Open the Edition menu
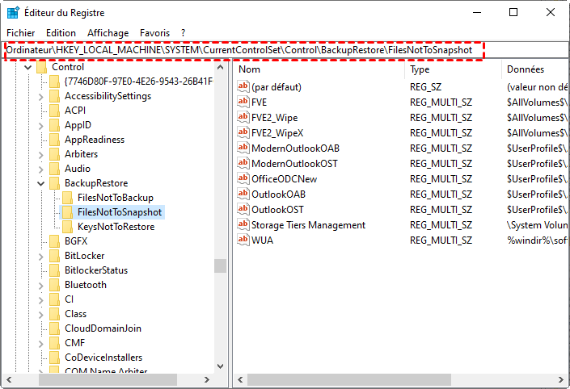 [61, 33]
